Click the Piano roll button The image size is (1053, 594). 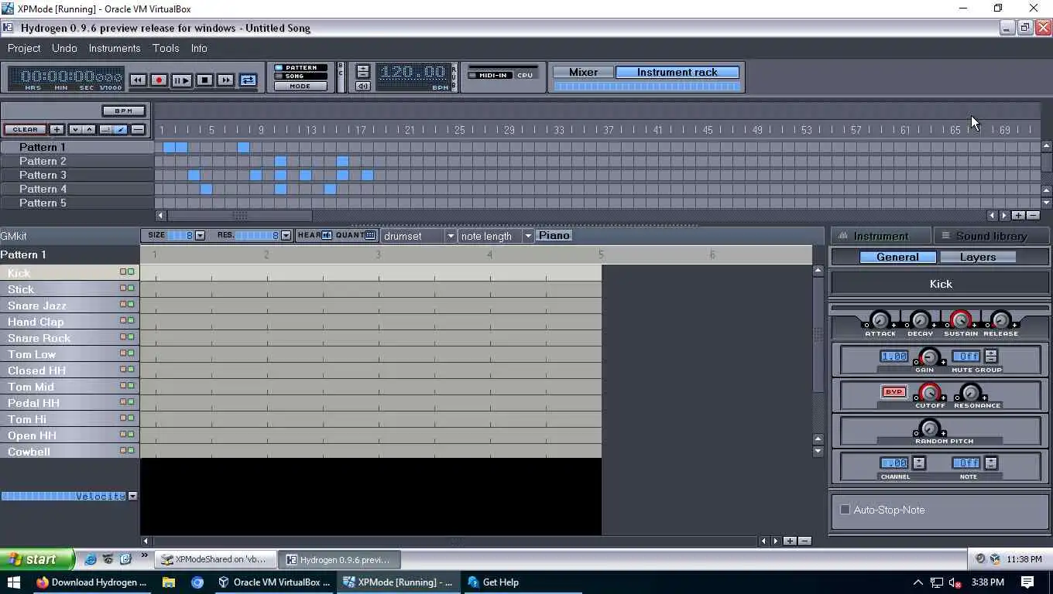[x=554, y=235]
